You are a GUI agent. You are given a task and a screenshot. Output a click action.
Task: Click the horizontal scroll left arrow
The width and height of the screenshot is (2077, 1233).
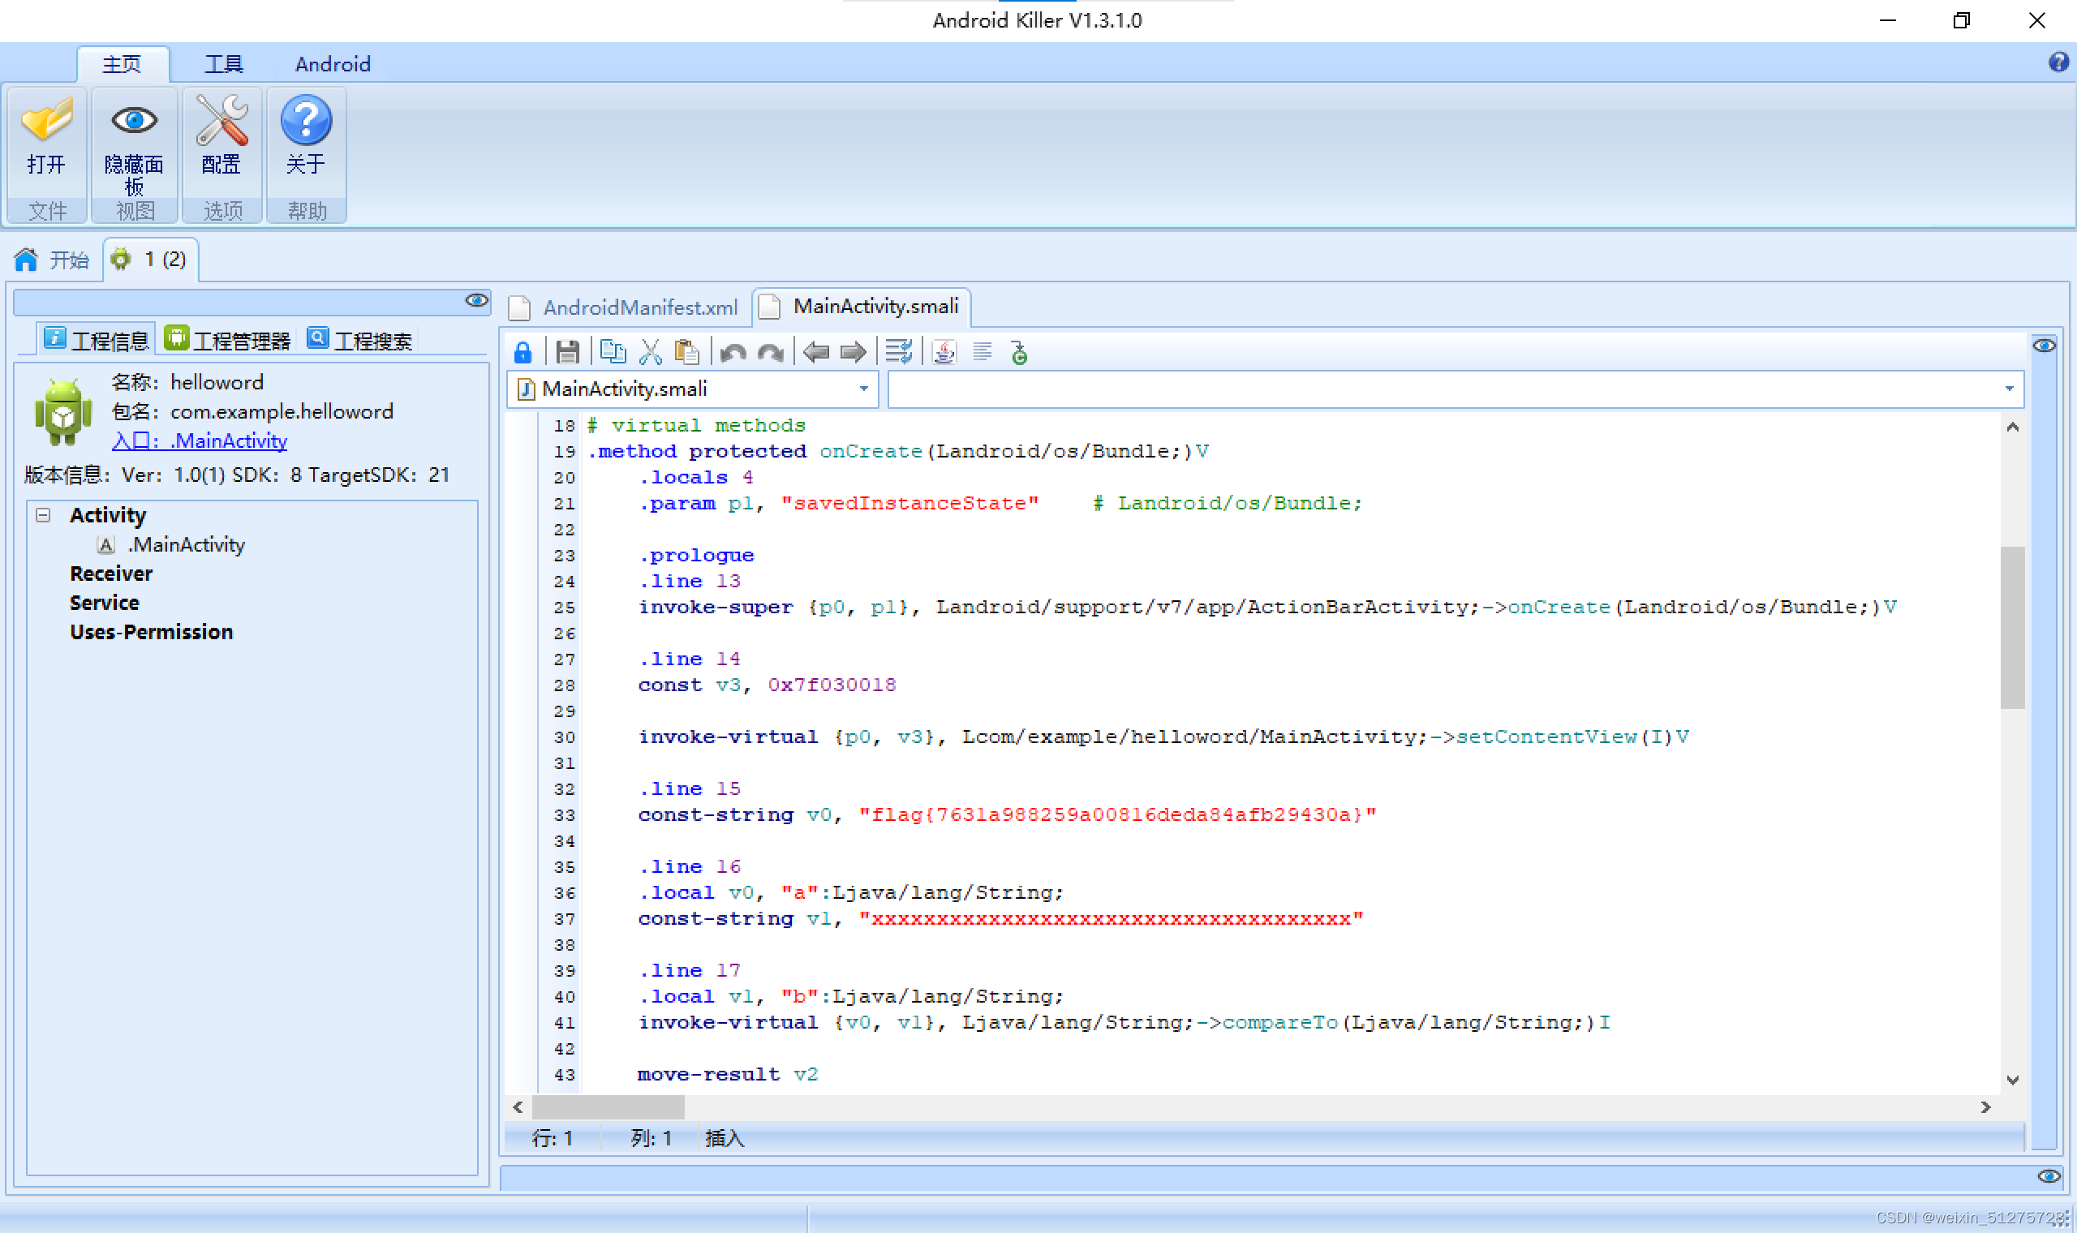click(x=518, y=1106)
